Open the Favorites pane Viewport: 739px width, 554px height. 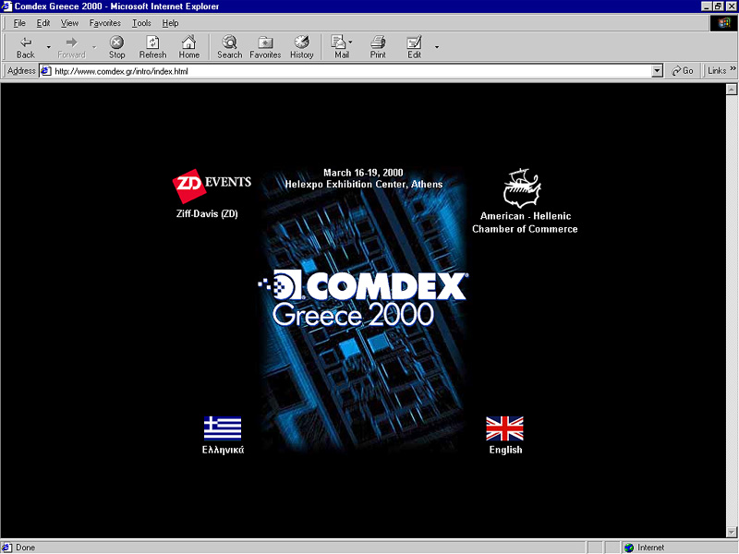[265, 47]
